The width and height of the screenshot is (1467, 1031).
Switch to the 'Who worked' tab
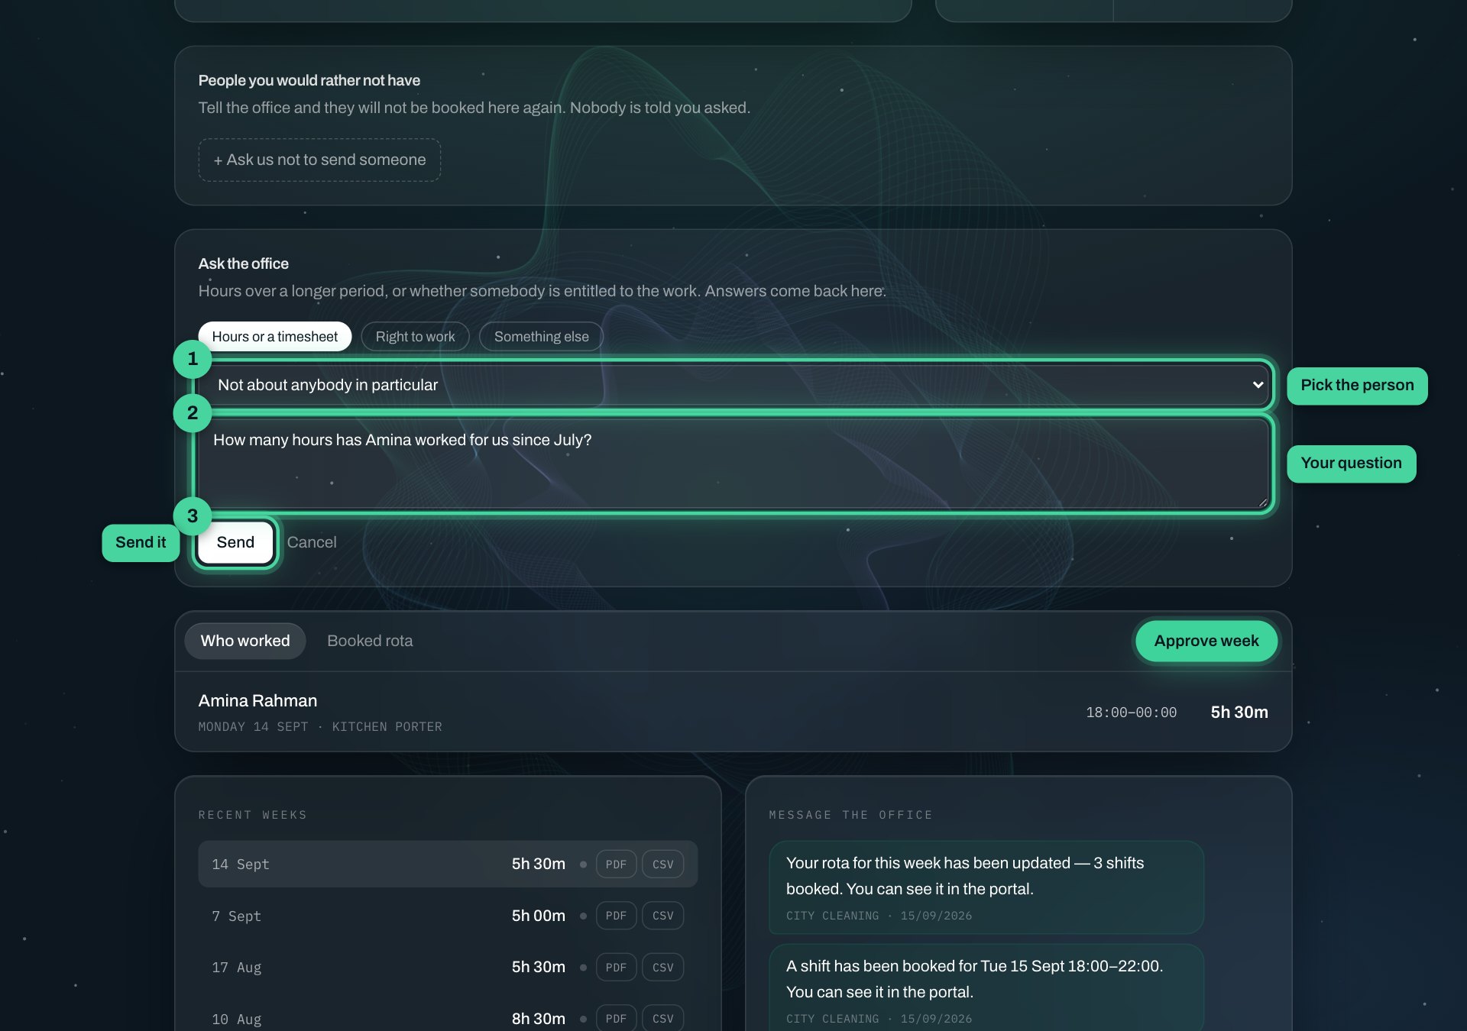pos(245,641)
